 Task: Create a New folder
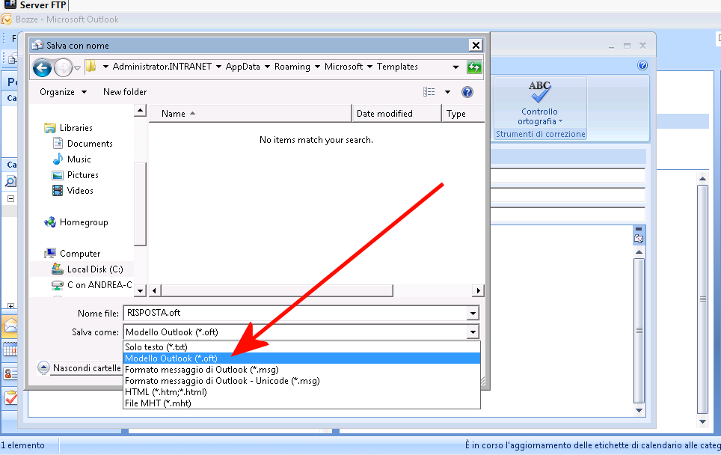pos(125,92)
